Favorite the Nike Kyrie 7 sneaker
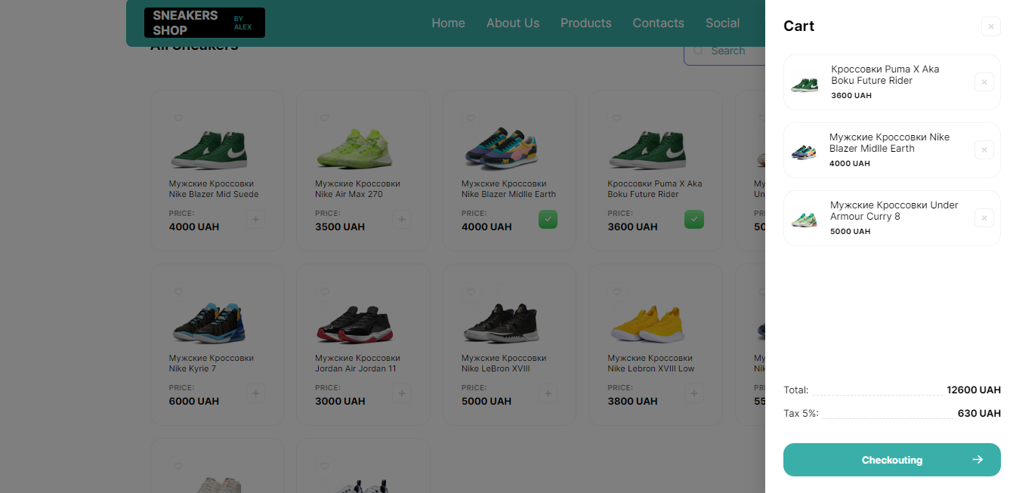Screen dimensions: 1013x493 [178, 292]
